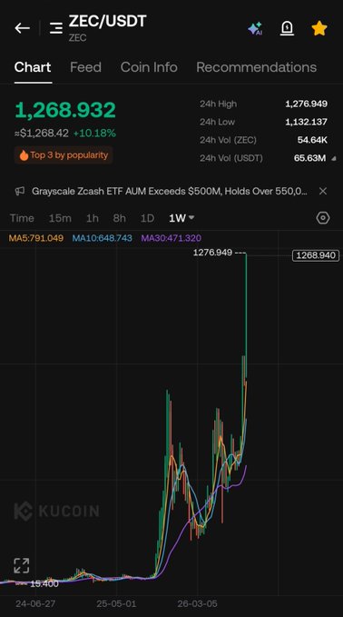
Task: Toggle the favorite star for ZEC/USDT
Action: coord(319,28)
